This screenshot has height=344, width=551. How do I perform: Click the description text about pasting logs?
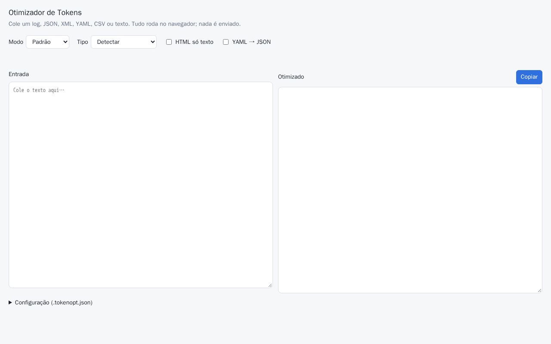pyautogui.click(x=124, y=24)
